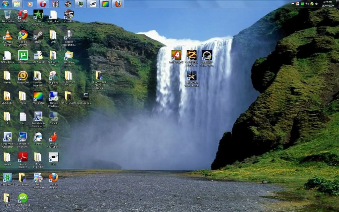Click the Windows Start orb
Viewport: 339px width, 212px height.
point(5,4)
